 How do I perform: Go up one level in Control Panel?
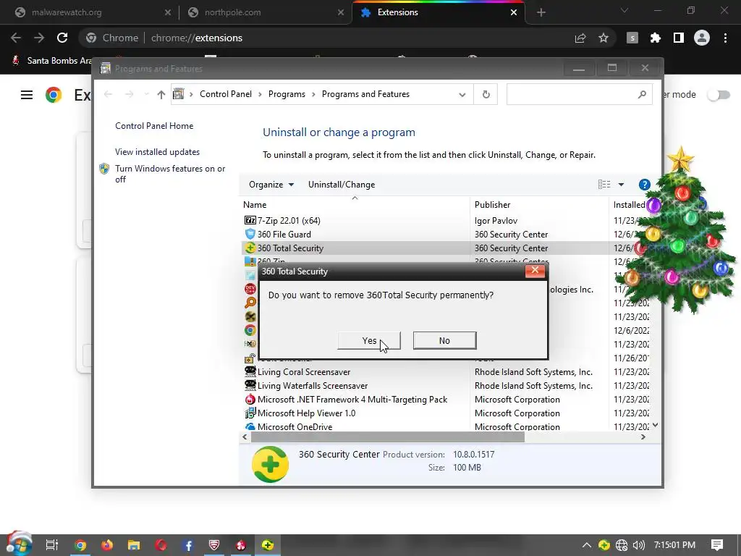pos(161,95)
